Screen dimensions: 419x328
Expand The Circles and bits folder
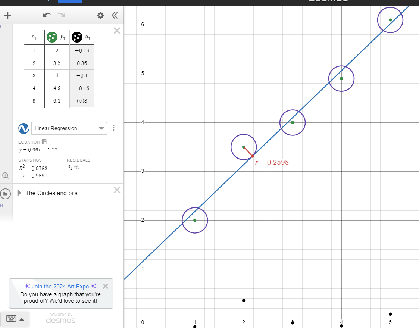[19, 193]
